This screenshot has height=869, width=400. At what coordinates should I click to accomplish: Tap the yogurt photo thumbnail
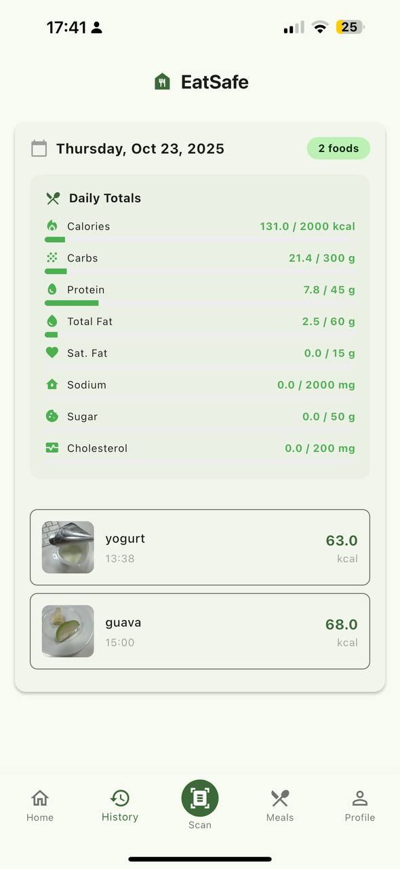[68, 547]
